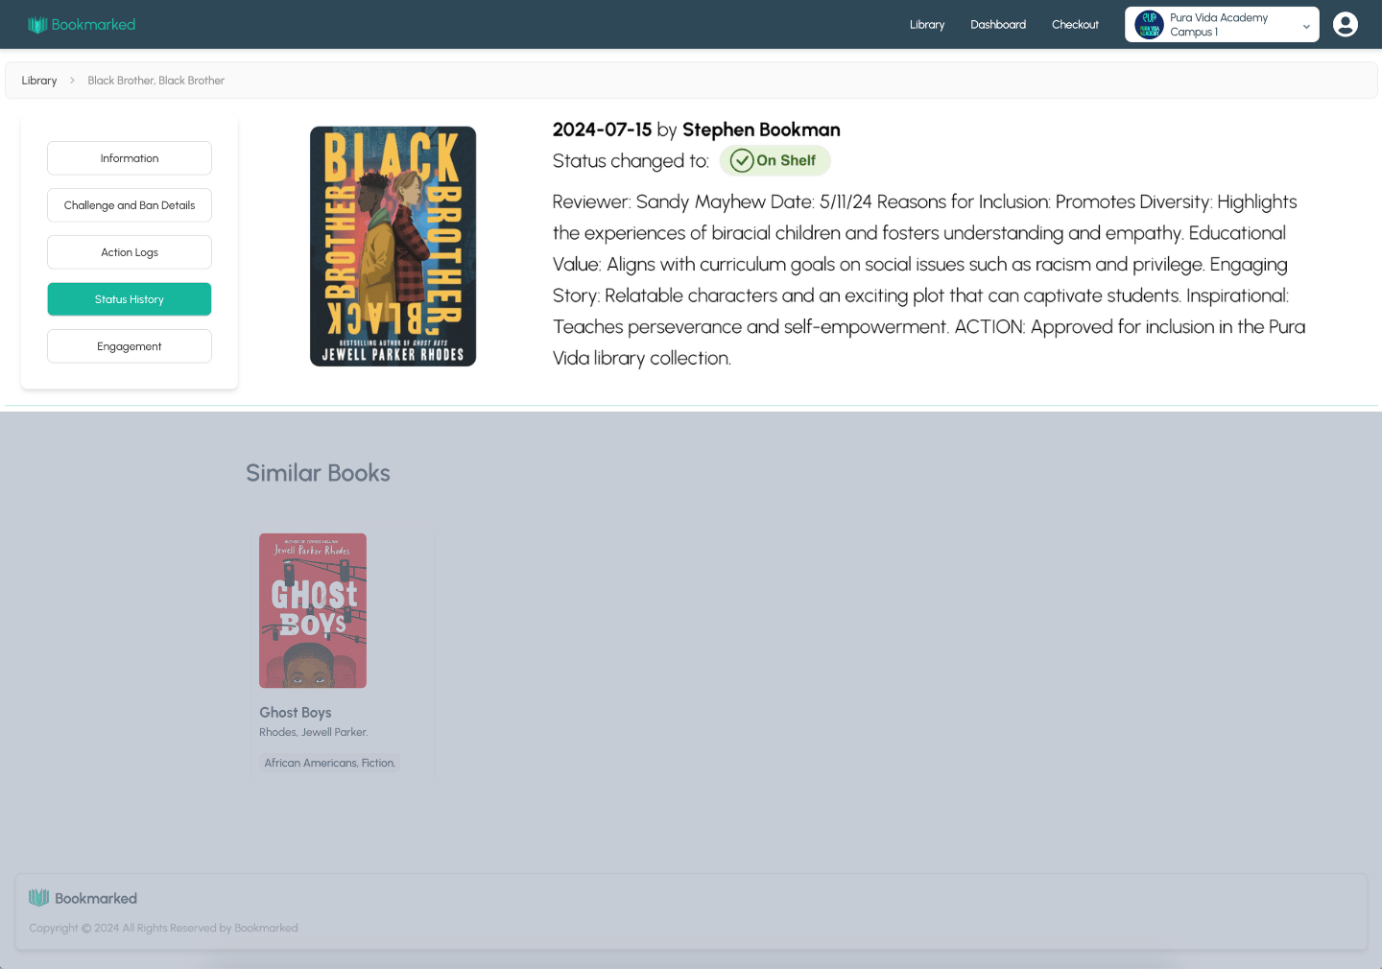
Task: Go to the Dashboard page
Action: click(997, 25)
